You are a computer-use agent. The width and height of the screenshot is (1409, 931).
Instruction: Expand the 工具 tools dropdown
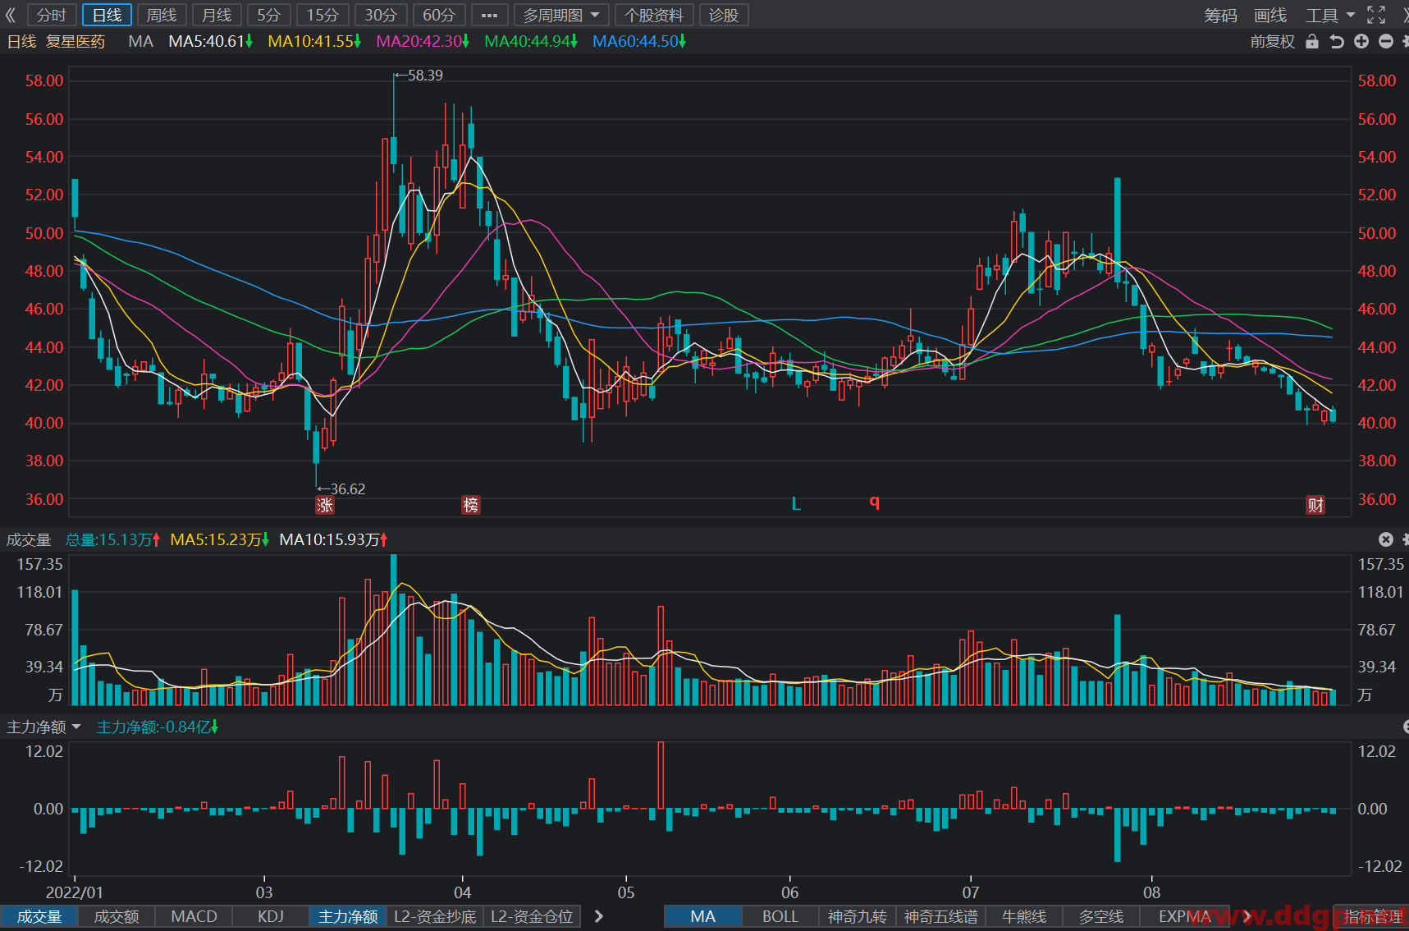point(1330,15)
